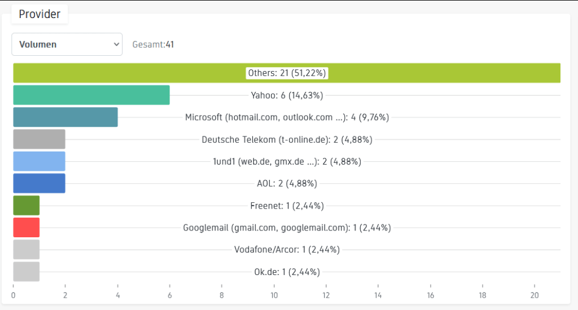
Task: Click the Googlemail (gmail.com) label
Action: [x=287, y=228]
